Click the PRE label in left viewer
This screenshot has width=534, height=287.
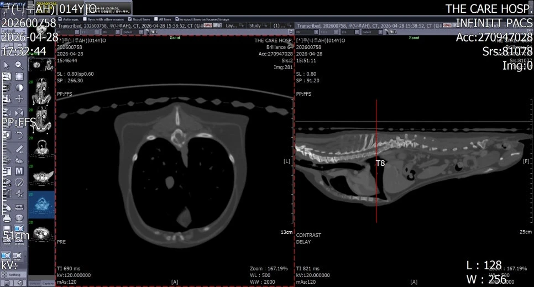pyautogui.click(x=62, y=242)
